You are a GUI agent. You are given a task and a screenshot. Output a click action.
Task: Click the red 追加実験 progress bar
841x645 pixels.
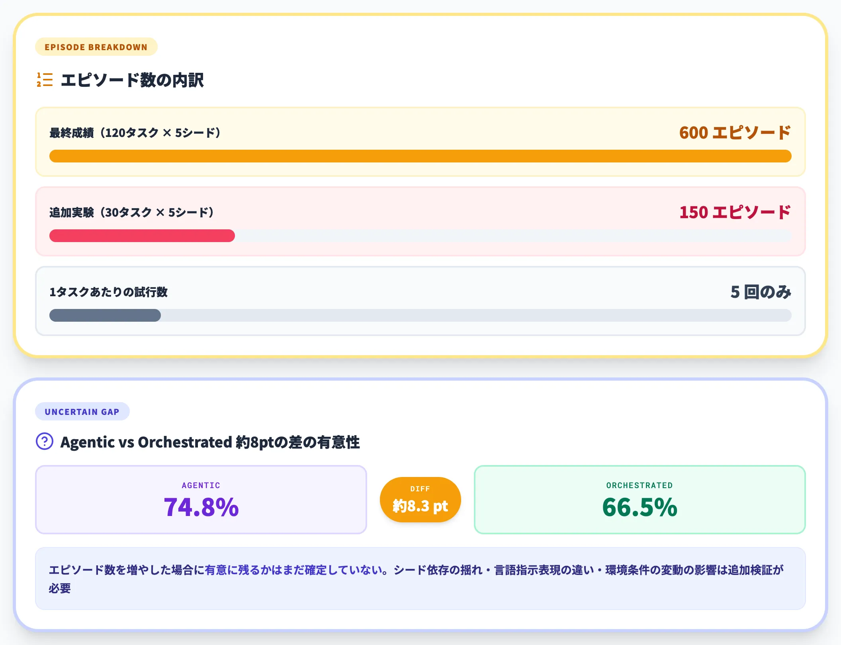pos(142,236)
